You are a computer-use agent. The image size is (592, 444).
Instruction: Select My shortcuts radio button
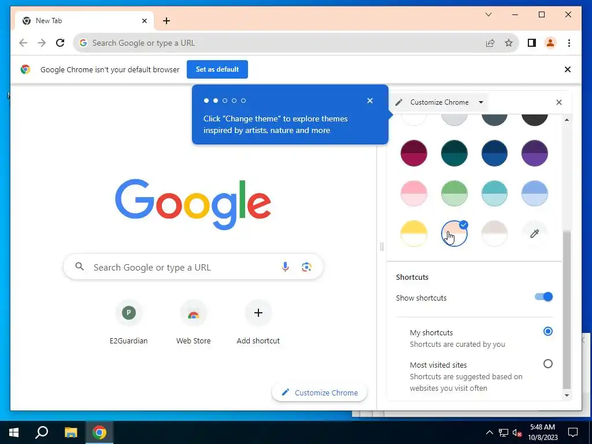[x=548, y=331]
